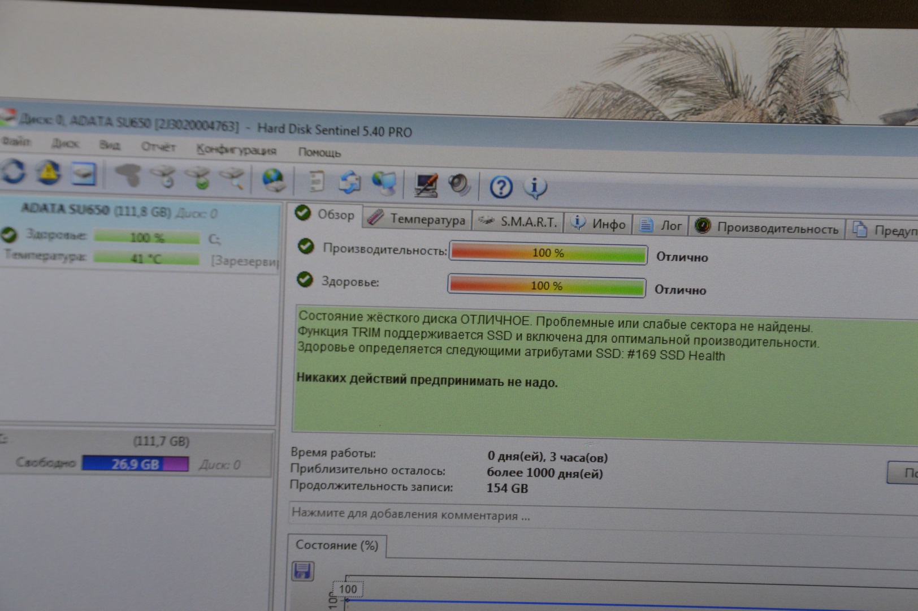
Task: Click the blue info bubble icon
Action: click(535, 187)
